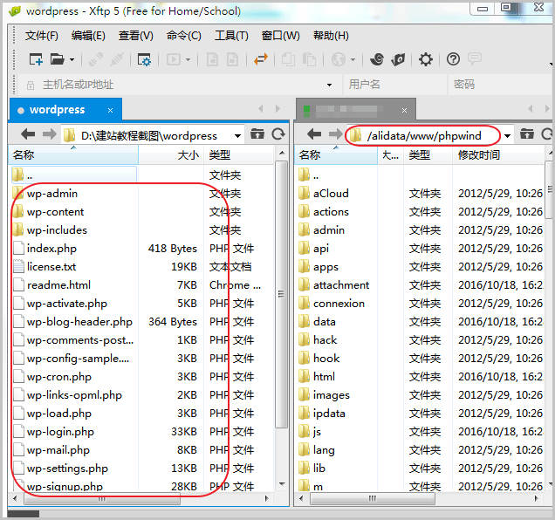Expand the remote path dropdown
The width and height of the screenshot is (555, 520).
506,136
